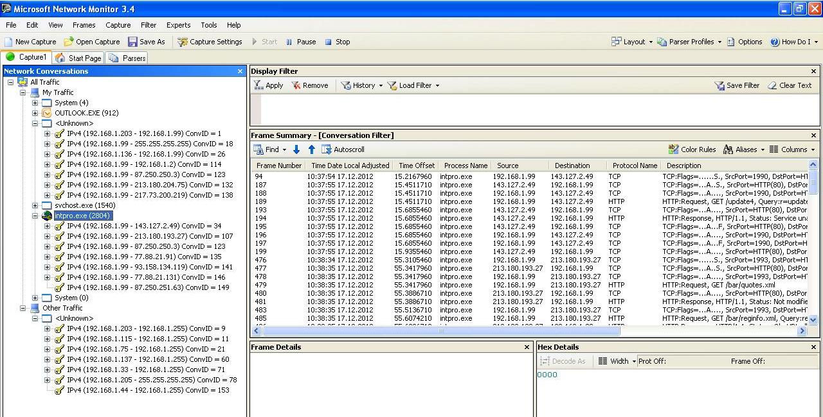Expand the OUTLOOK.EXE (912) node
The width and height of the screenshot is (823, 417).
coord(35,113)
